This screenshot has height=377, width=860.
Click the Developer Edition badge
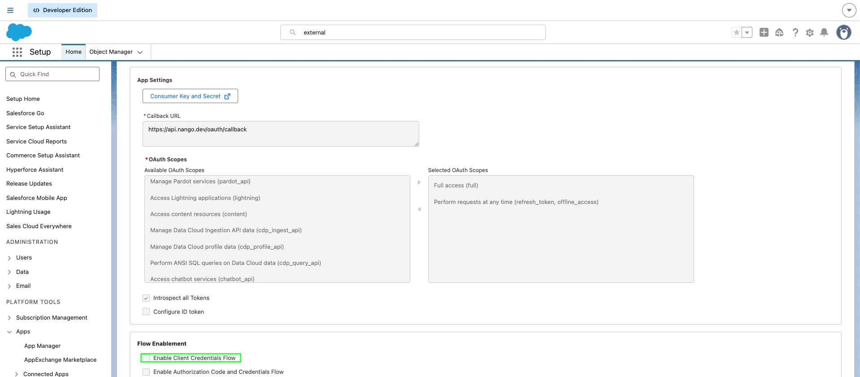pyautogui.click(x=62, y=10)
